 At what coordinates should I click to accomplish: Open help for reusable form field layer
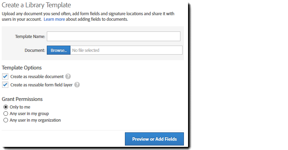click(x=77, y=85)
